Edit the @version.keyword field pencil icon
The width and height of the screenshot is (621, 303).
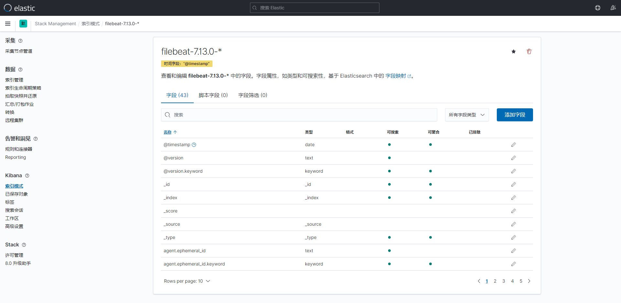(514, 171)
